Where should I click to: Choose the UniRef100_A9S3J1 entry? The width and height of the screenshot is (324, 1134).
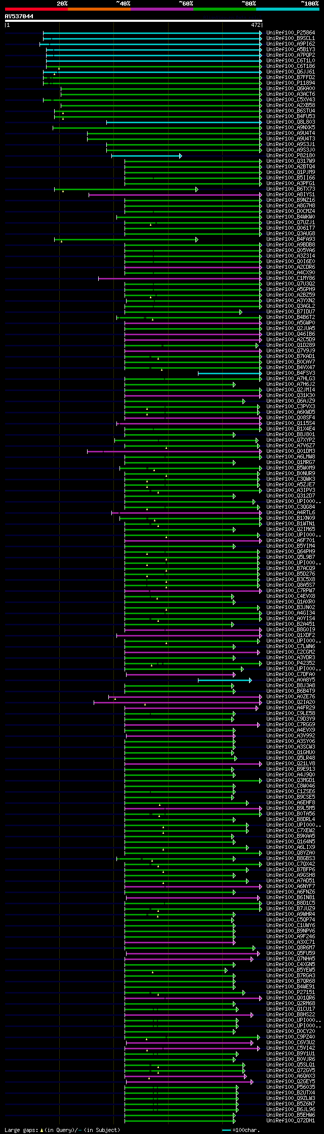click(291, 145)
